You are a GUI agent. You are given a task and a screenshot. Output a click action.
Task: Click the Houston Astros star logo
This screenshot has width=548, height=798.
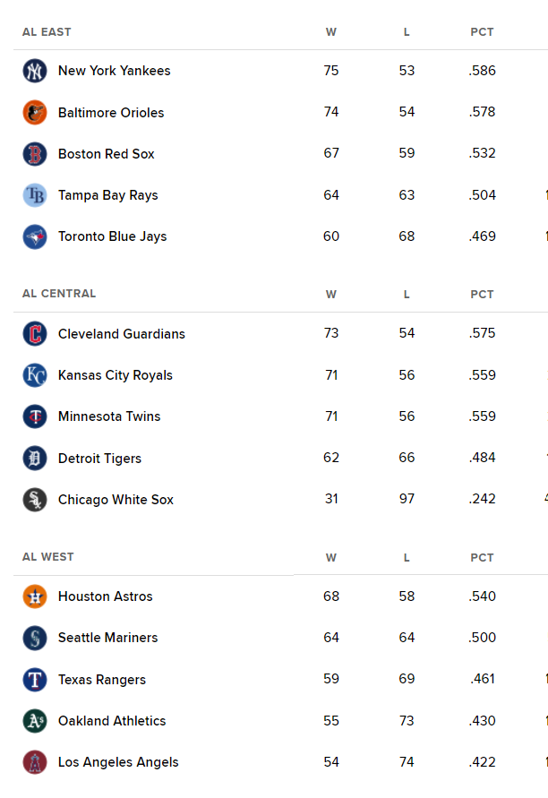point(35,596)
